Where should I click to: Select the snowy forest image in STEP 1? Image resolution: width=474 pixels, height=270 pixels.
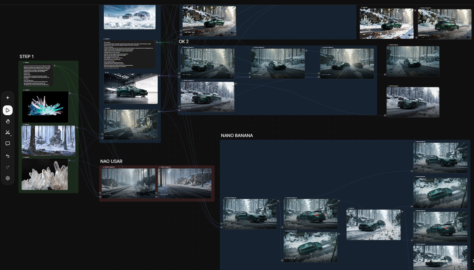[x=48, y=140]
